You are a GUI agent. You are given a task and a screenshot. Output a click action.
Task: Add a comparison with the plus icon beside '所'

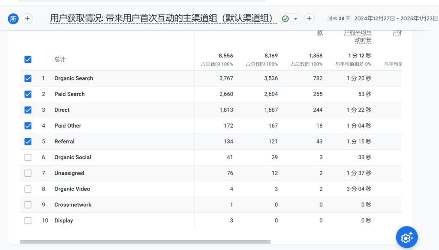tap(27, 18)
